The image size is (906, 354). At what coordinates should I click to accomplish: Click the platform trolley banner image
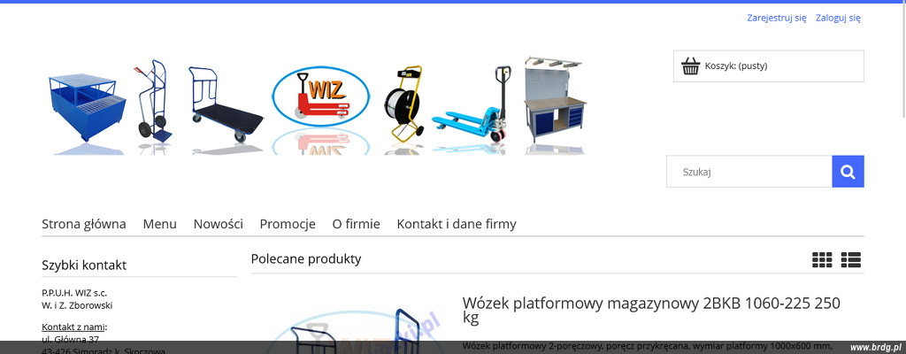point(226,104)
